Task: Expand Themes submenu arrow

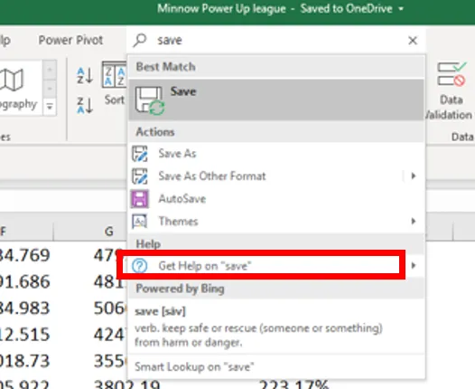Action: click(x=414, y=222)
